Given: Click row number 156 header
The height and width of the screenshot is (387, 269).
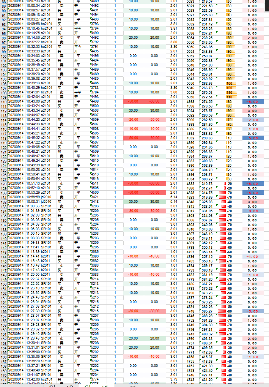Looking at the screenshot, I should coord(3,311).
